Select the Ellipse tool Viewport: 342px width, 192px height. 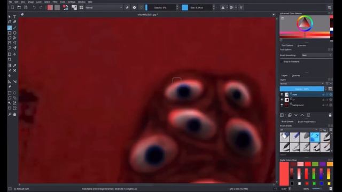pos(14,33)
